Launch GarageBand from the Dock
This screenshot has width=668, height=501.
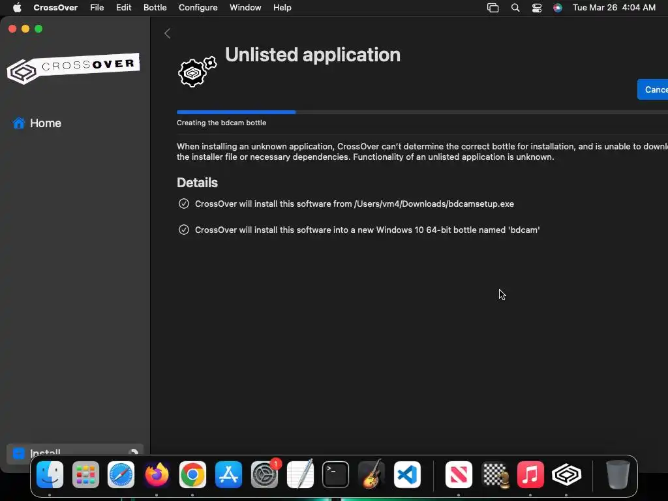pos(371,474)
